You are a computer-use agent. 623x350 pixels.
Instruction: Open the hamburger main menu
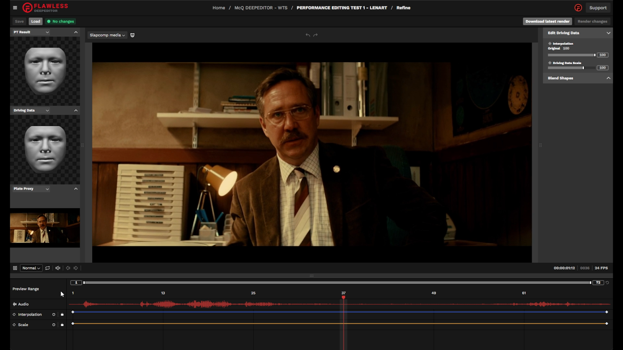(x=15, y=7)
